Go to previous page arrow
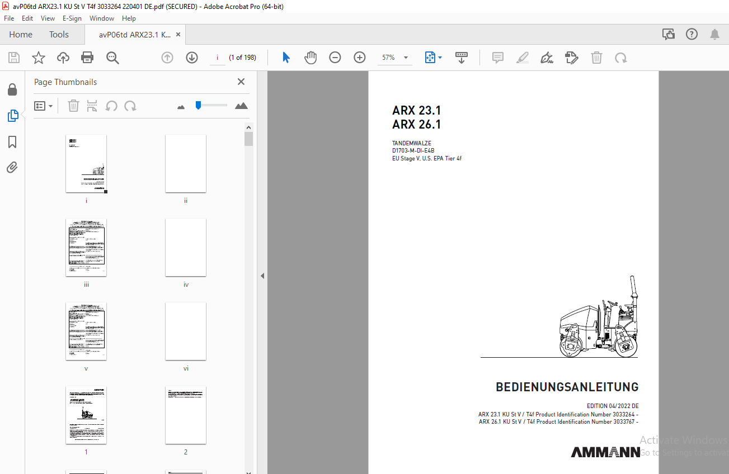Image resolution: width=729 pixels, height=474 pixels. tap(167, 58)
